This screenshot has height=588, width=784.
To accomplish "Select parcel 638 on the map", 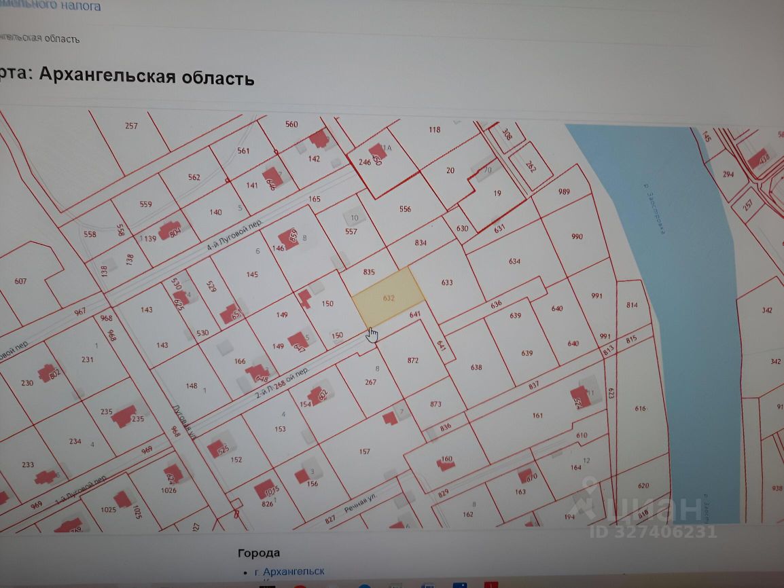I will tap(476, 367).
